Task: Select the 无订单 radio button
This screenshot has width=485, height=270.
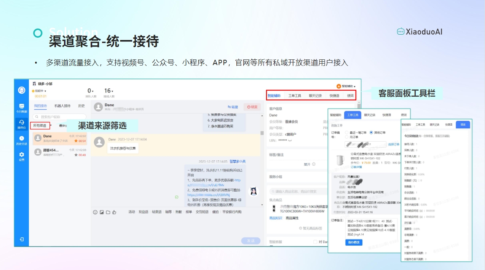Action: 346,137
